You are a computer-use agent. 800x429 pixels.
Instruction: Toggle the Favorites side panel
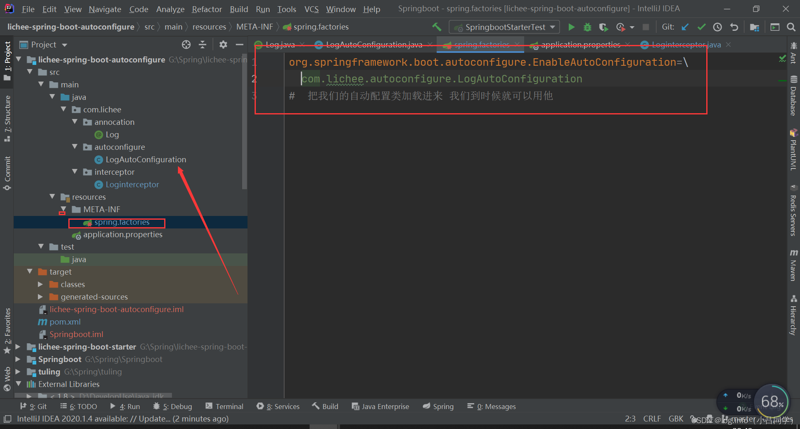7,331
